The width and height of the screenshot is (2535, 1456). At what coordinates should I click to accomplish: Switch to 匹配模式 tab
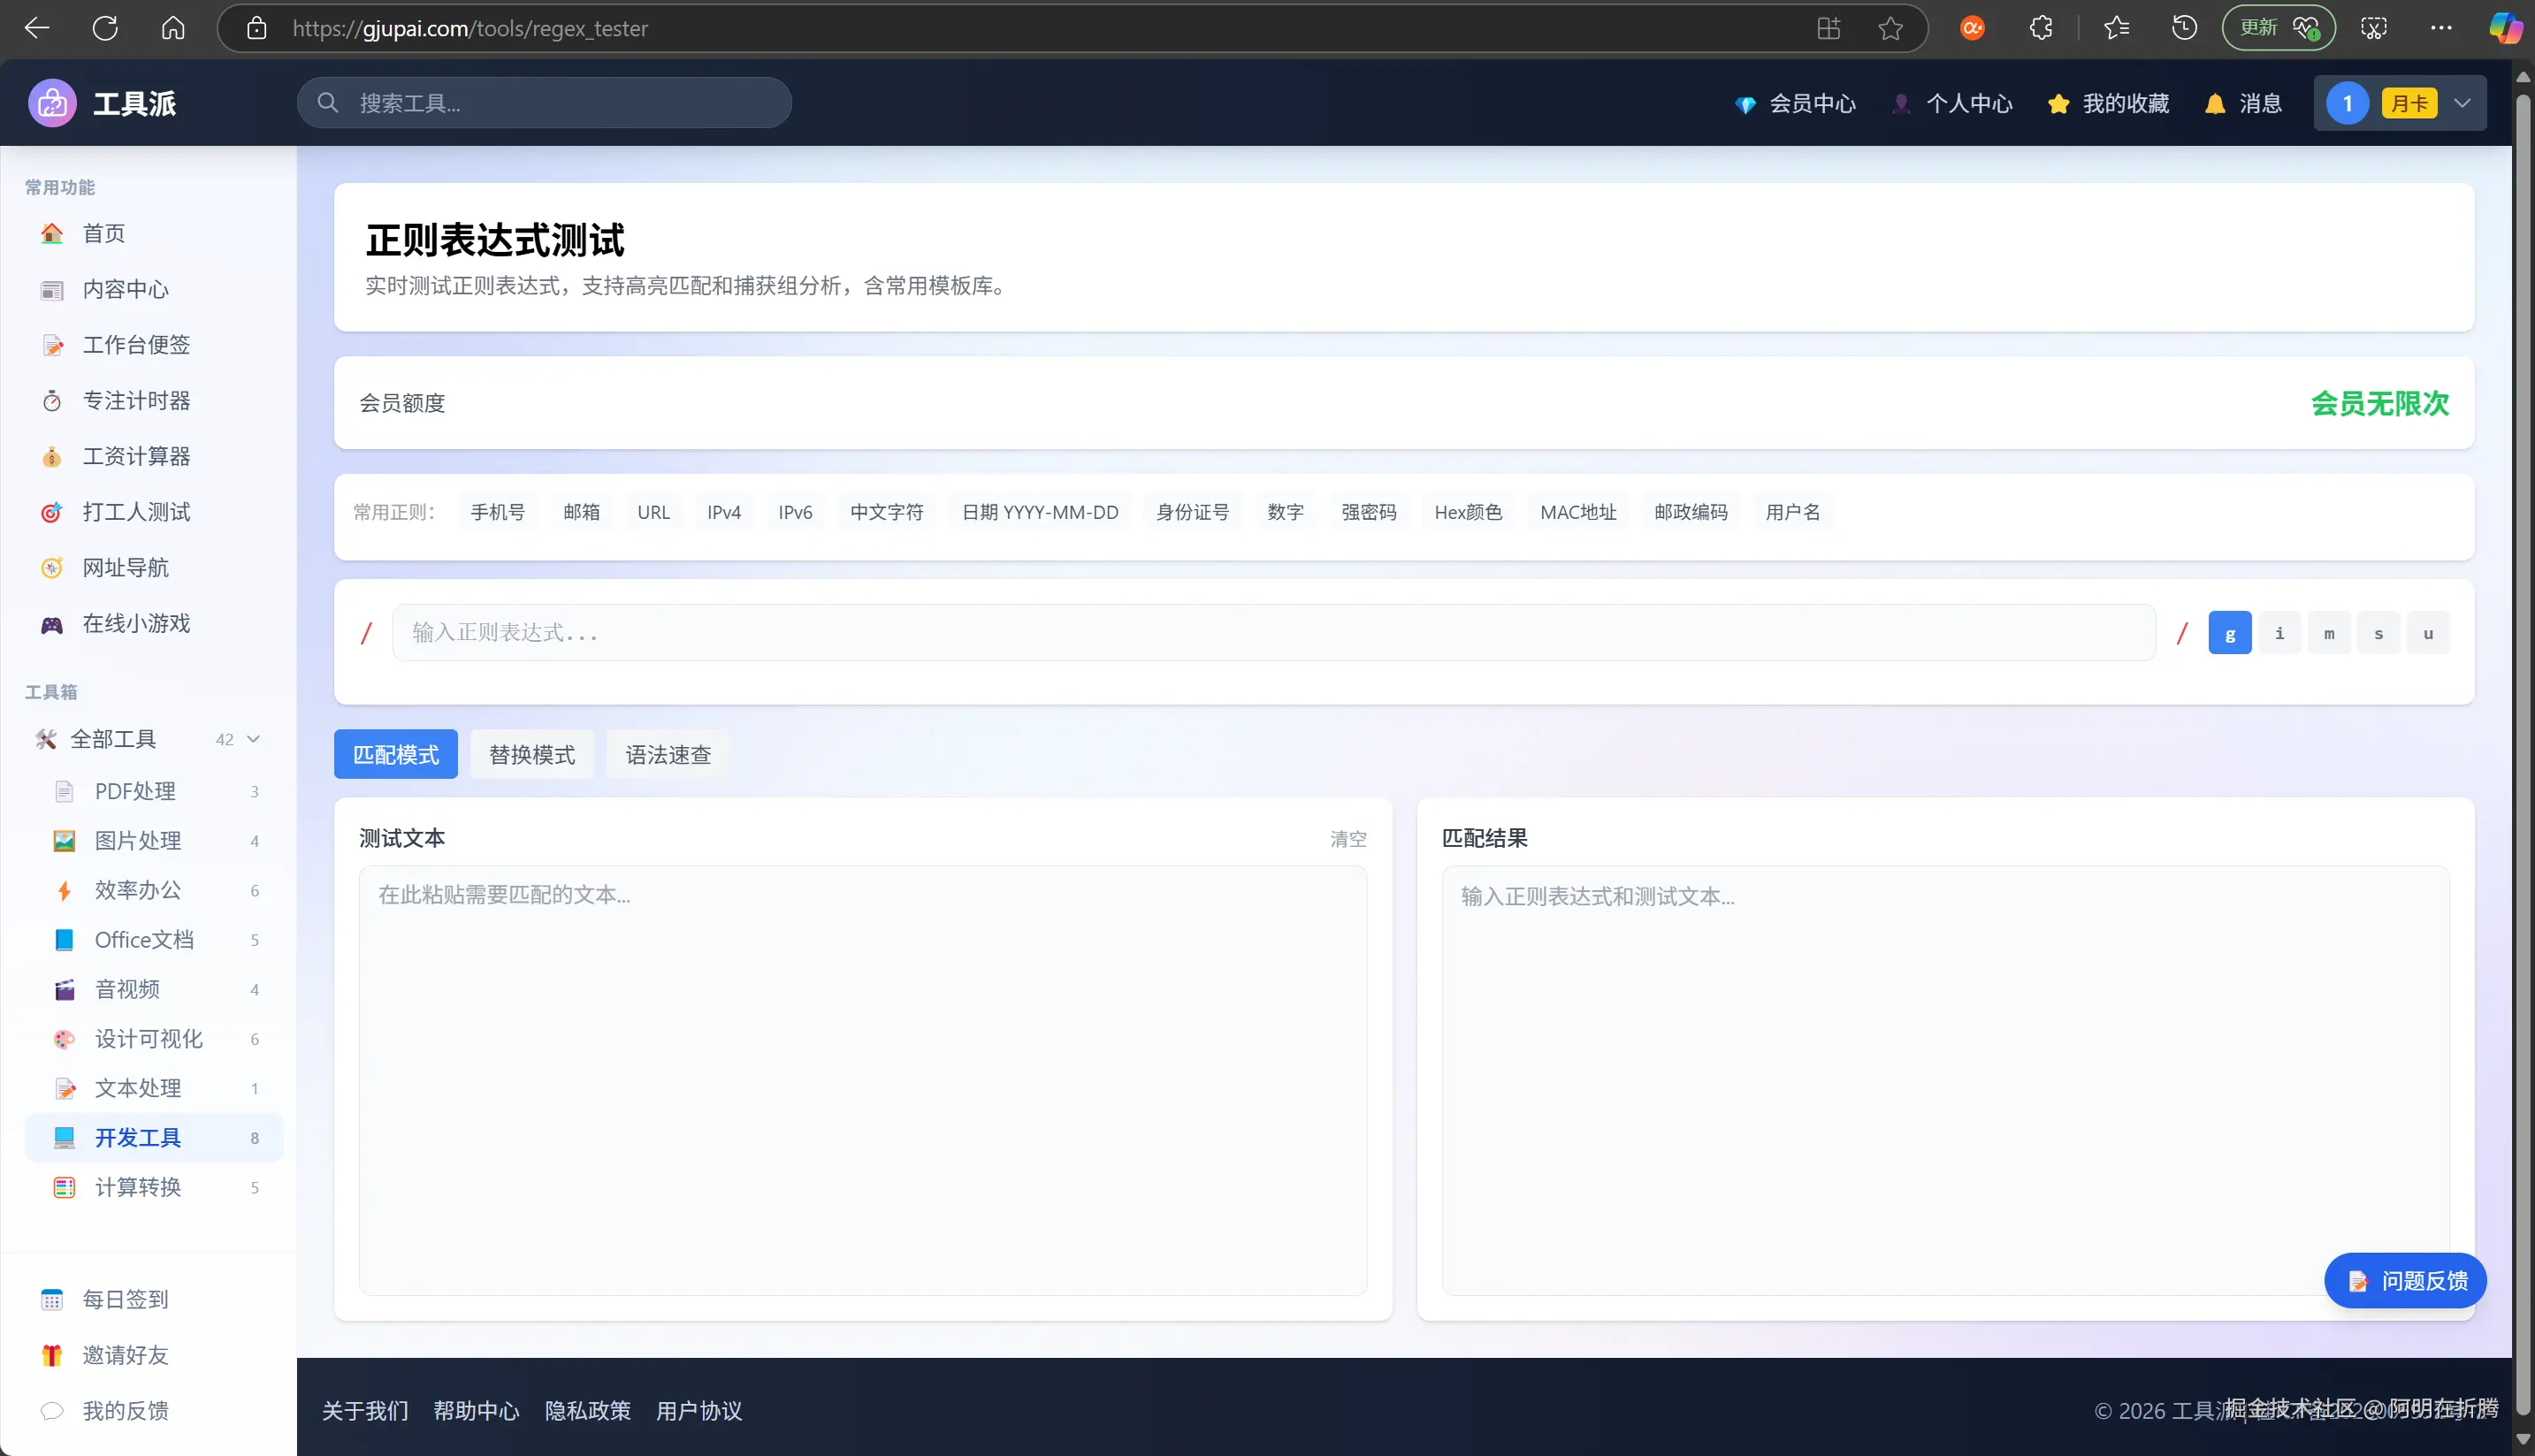tap(395, 754)
